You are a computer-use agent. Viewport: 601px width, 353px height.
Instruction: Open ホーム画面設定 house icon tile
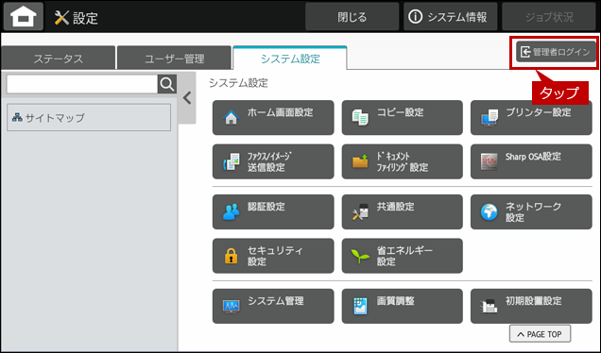pyautogui.click(x=273, y=118)
